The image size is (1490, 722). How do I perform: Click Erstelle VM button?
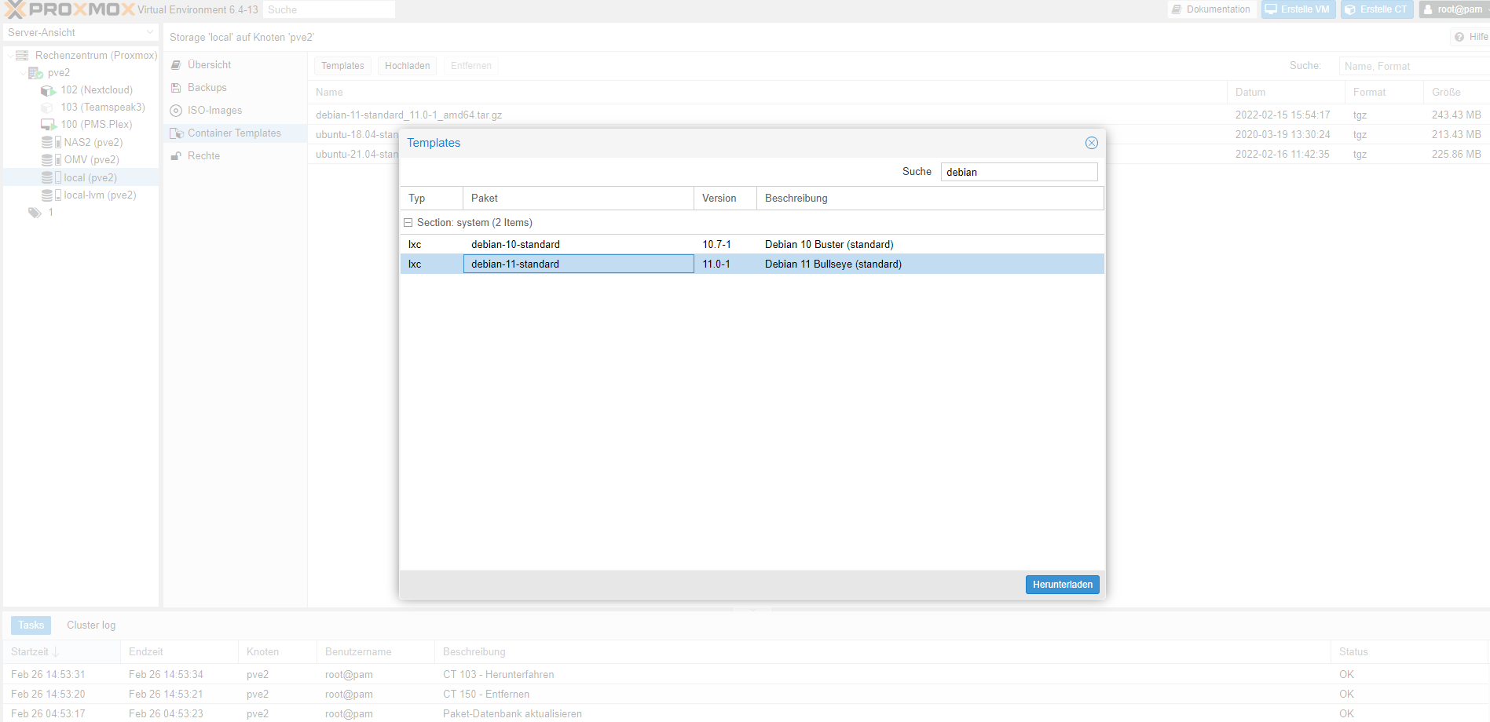click(1298, 9)
